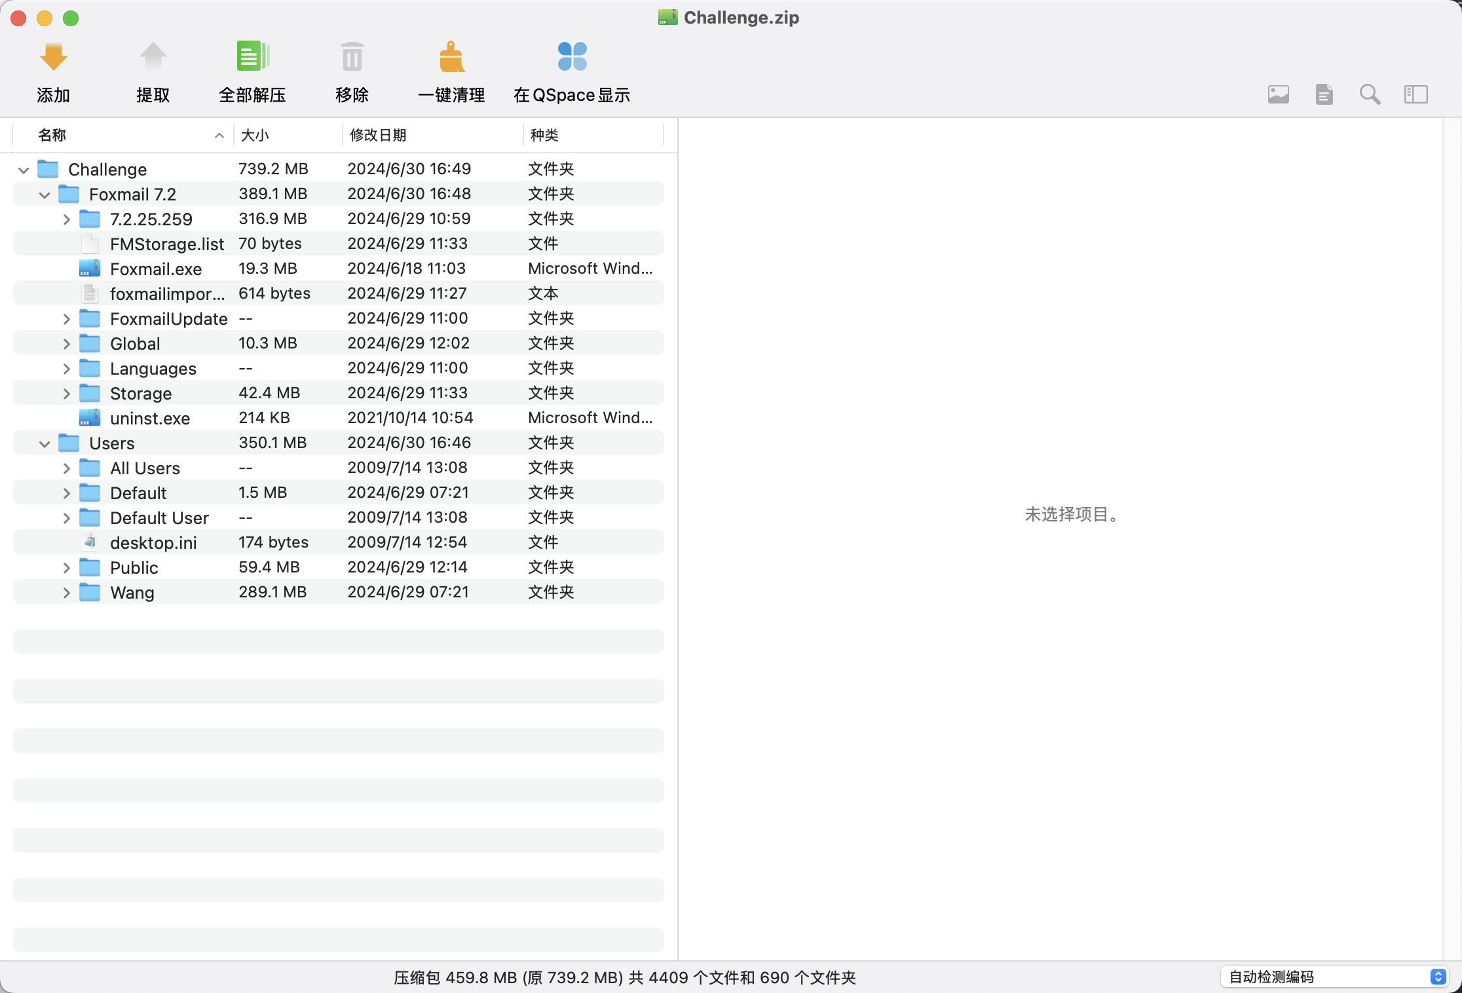Click the 2021/10/14 10:54 date cell
1462x993 pixels.
pos(410,418)
